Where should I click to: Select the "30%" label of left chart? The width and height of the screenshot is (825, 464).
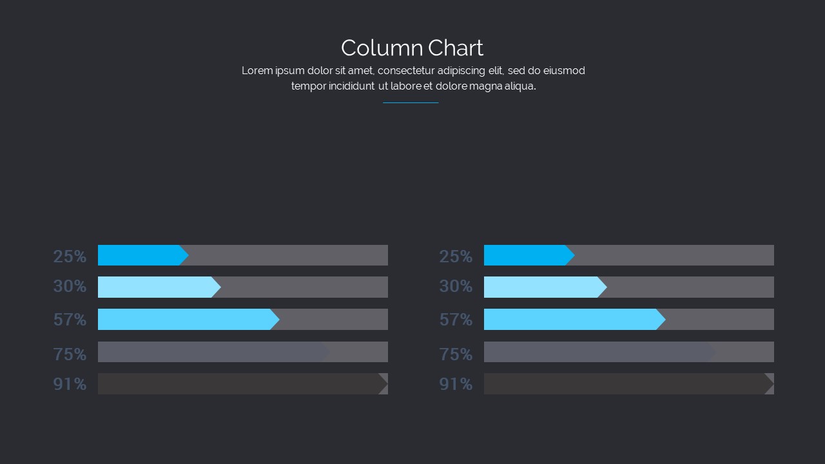point(70,286)
